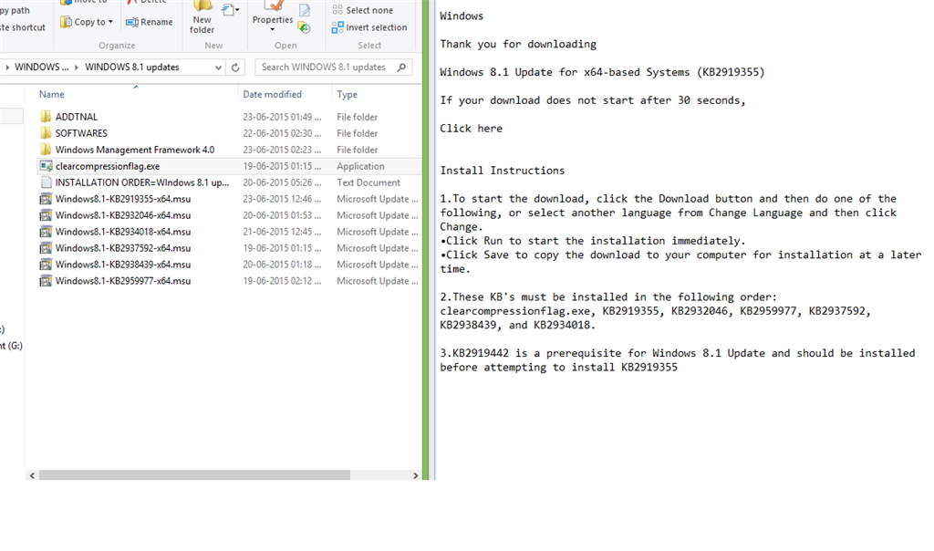Image resolution: width=934 pixels, height=551 pixels.
Task: Click Windows8.1-KB2959977-x64.msu file name
Action: (123, 281)
